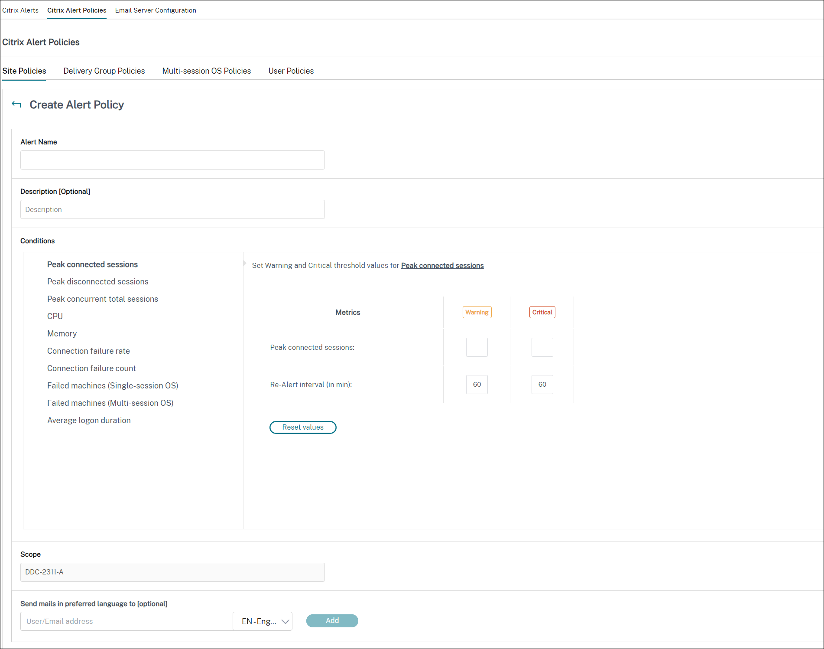Go to the User Policies tab
The height and width of the screenshot is (649, 824).
(x=291, y=71)
